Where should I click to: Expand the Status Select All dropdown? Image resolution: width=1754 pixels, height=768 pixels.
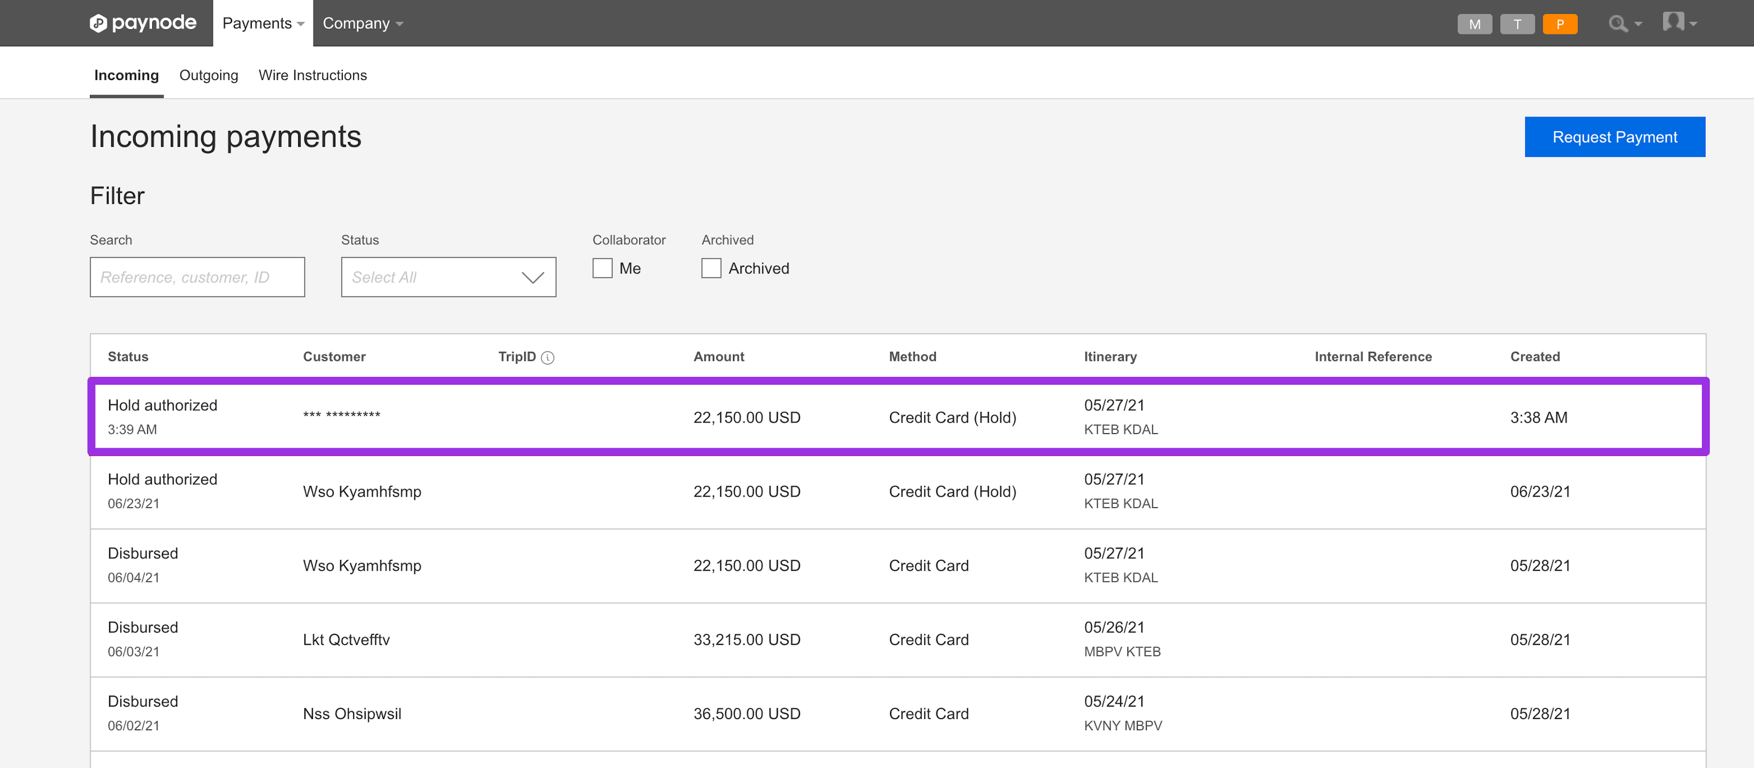[448, 277]
